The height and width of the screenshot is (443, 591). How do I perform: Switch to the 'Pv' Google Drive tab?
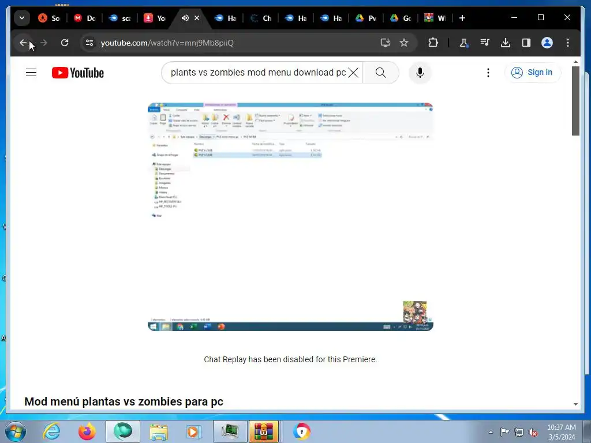366,18
